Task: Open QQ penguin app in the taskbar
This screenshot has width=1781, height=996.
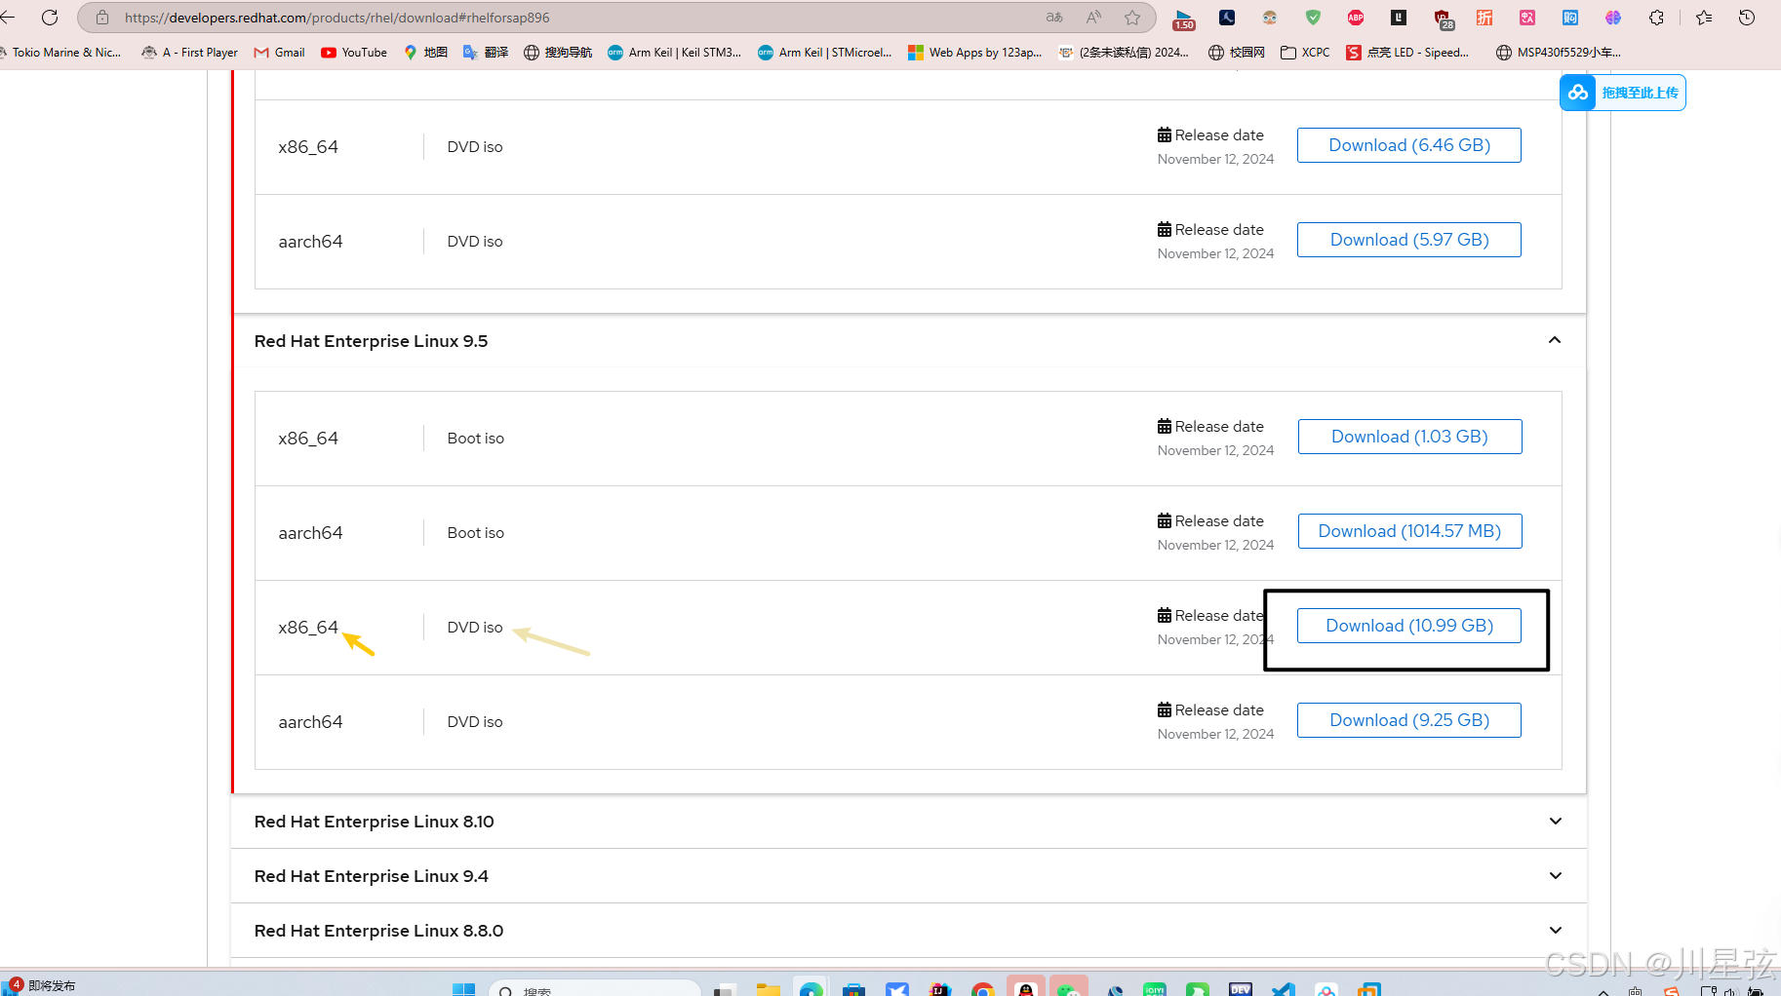Action: coord(1026,987)
